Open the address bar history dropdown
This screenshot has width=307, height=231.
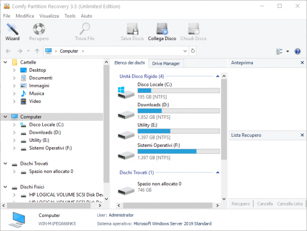click(x=185, y=51)
